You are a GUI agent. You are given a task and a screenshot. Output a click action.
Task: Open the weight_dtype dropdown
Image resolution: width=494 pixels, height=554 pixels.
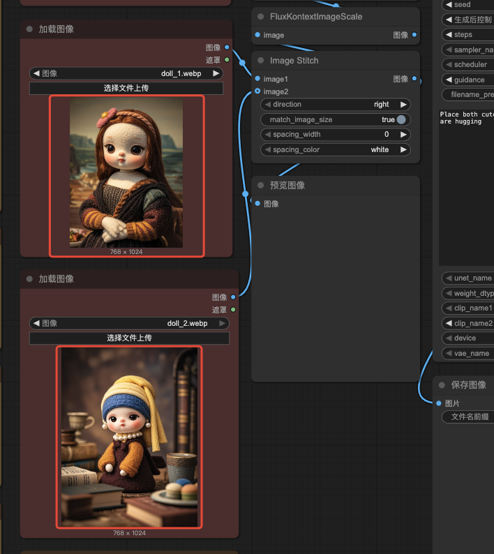pos(468,293)
